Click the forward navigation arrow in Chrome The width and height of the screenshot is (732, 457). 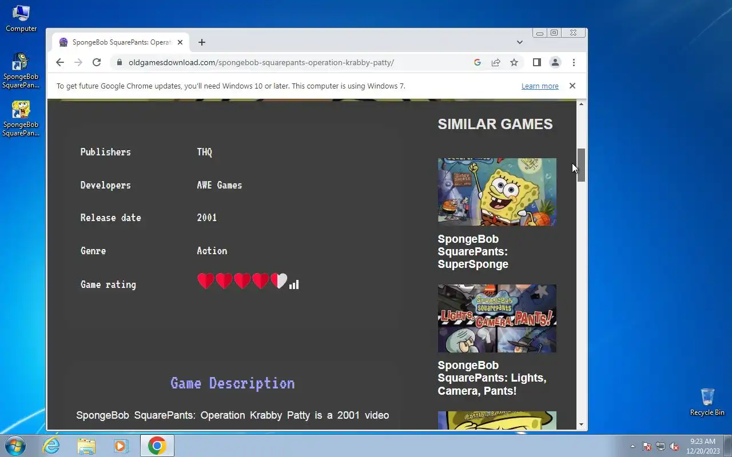coord(78,62)
